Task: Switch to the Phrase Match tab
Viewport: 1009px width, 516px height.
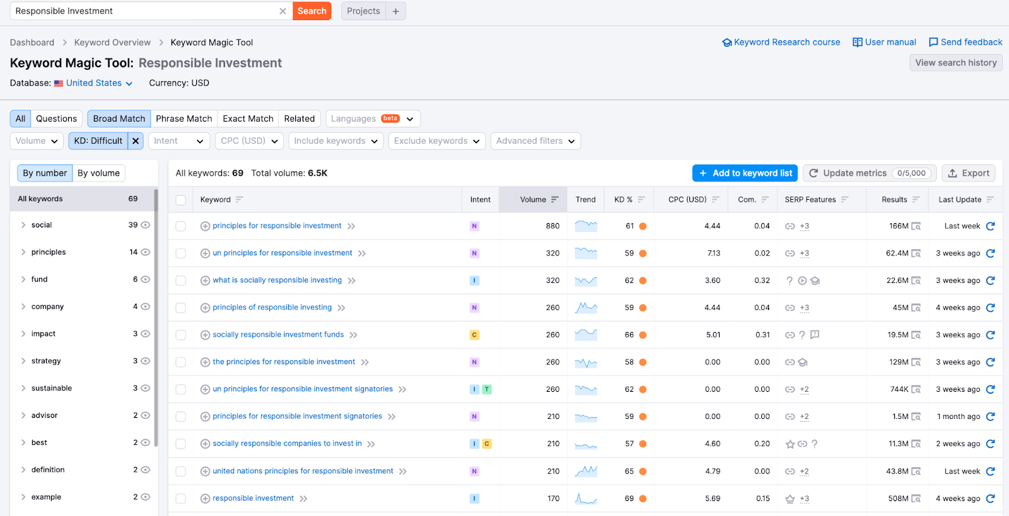Action: pyautogui.click(x=184, y=118)
